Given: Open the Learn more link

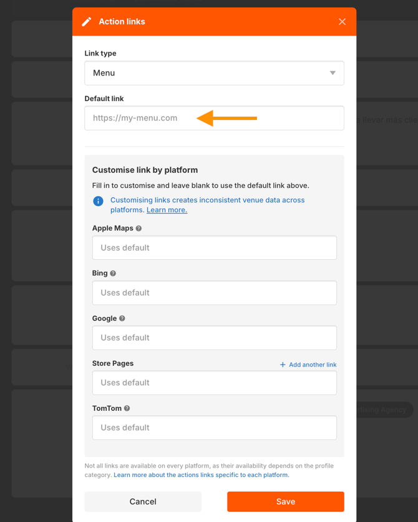Looking at the screenshot, I should (167, 210).
